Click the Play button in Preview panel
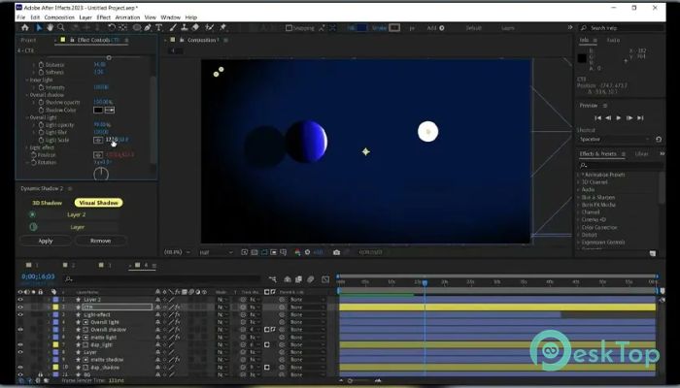Screen dimensions: 680x388 click(x=619, y=117)
